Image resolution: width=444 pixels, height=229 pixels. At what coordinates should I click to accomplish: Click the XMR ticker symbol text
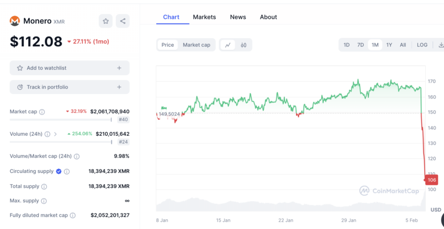[x=59, y=22]
